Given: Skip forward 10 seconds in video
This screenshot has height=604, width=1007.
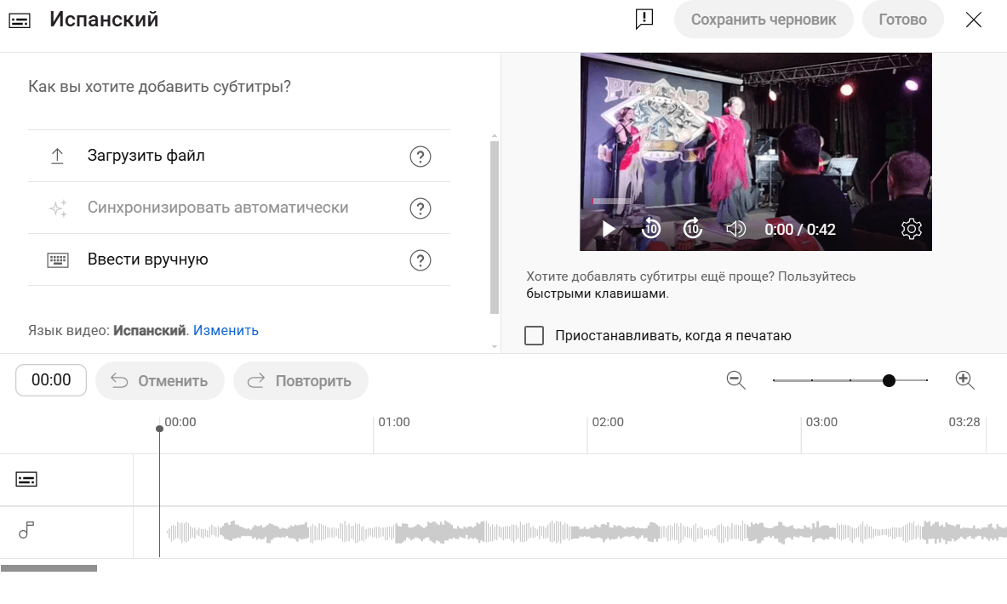Looking at the screenshot, I should click(x=692, y=229).
